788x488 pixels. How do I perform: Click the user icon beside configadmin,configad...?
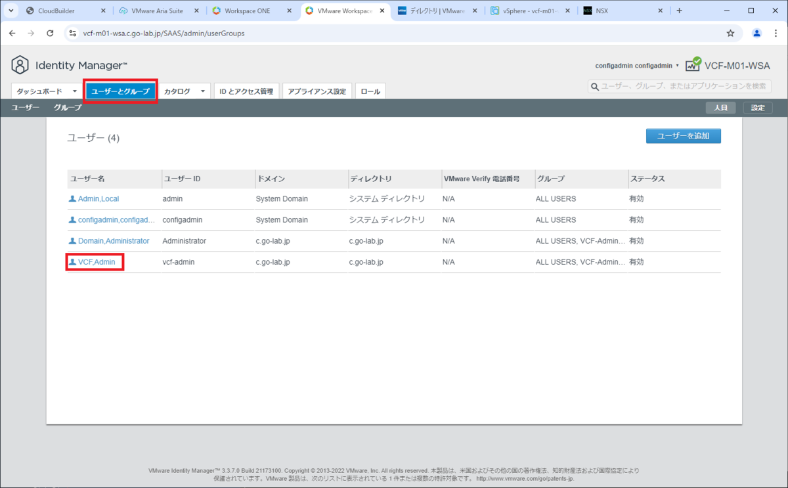coord(73,219)
